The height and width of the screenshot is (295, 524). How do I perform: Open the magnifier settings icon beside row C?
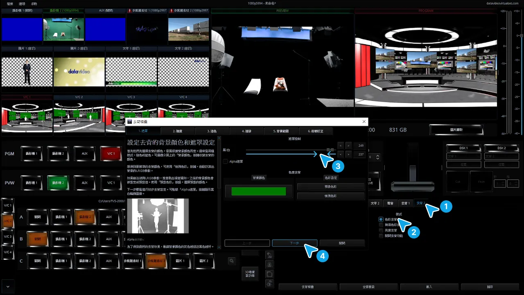point(232,261)
